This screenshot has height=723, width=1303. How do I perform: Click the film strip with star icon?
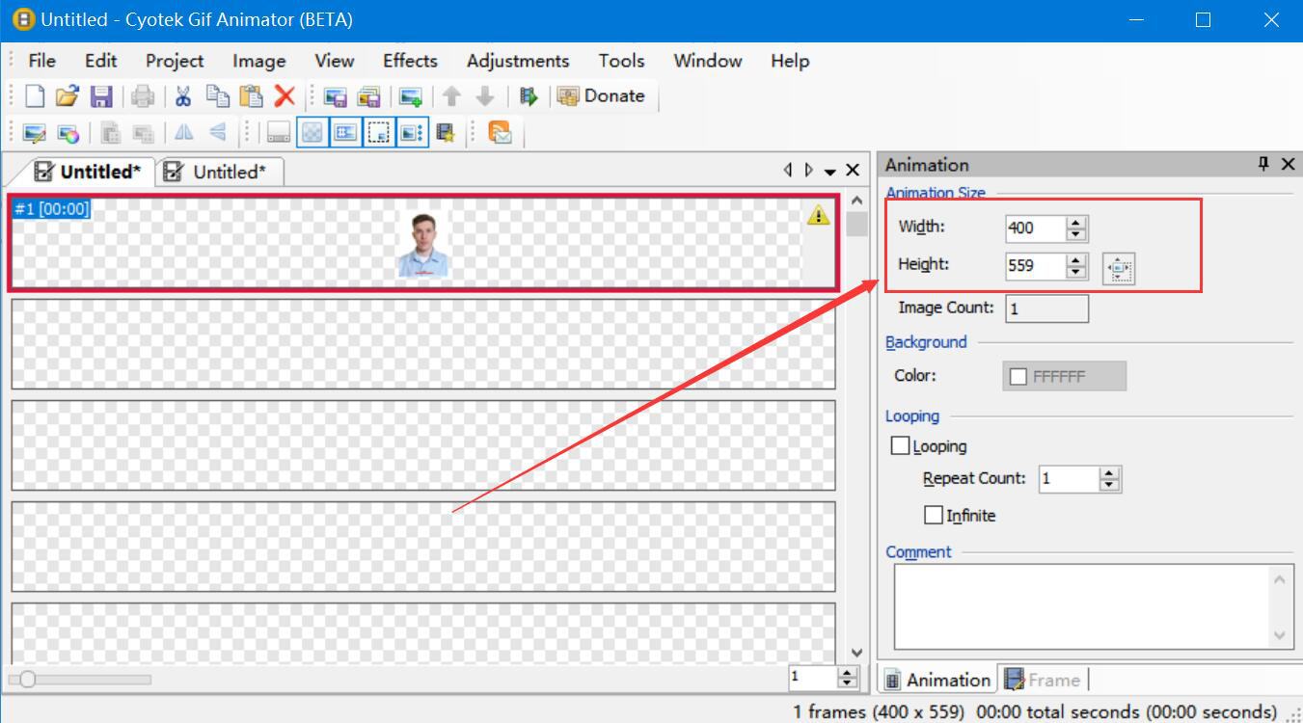[445, 132]
